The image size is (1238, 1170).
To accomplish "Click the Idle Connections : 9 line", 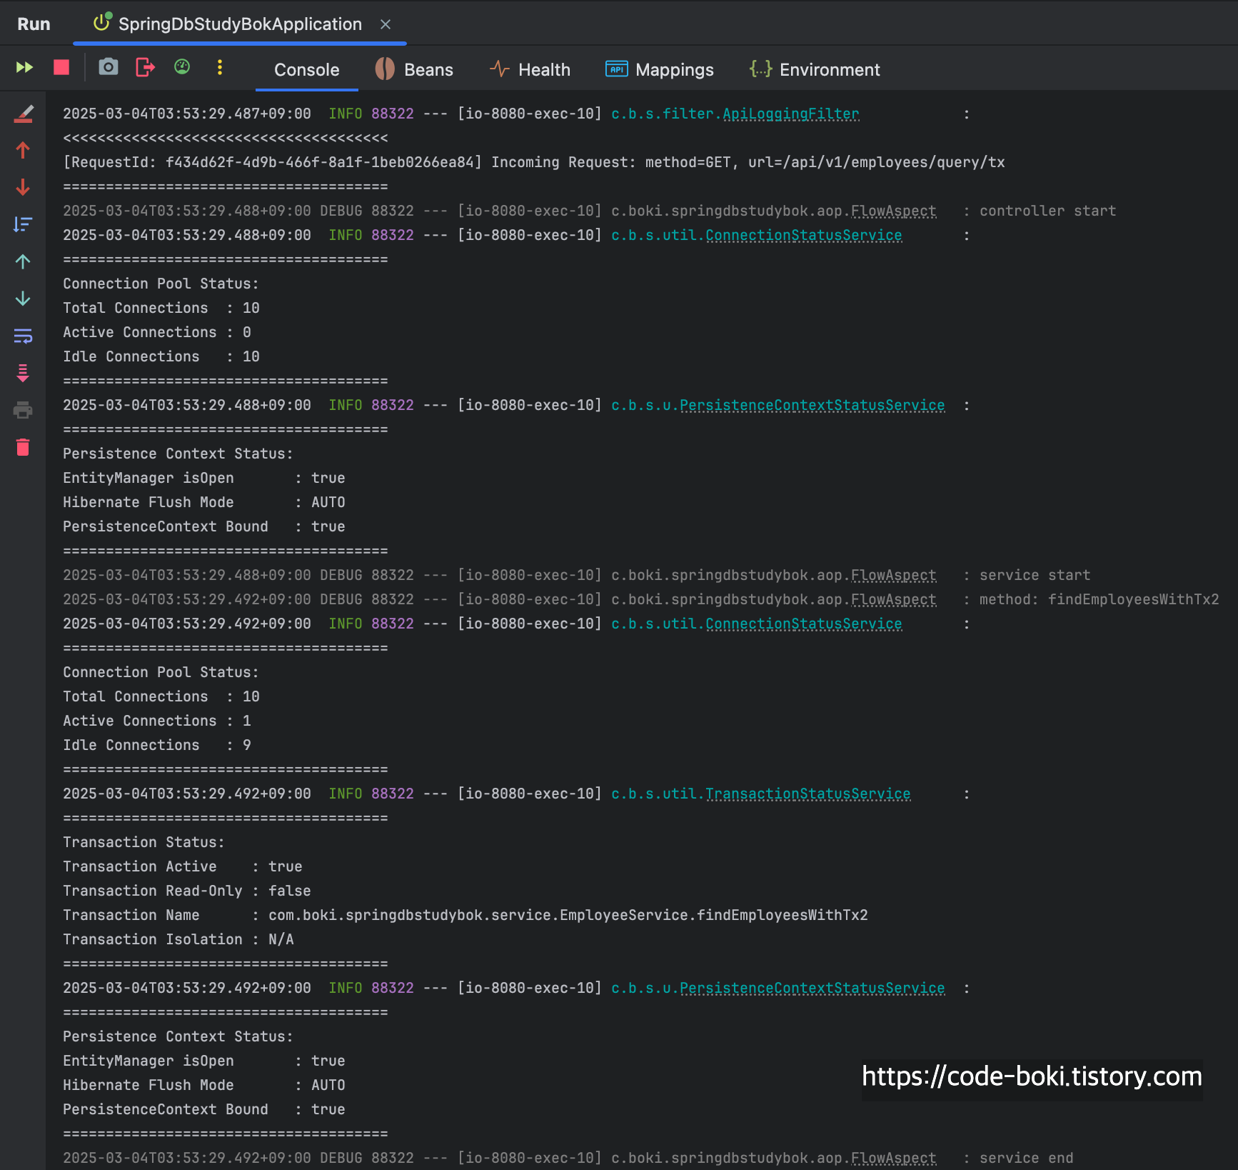I will tap(156, 745).
